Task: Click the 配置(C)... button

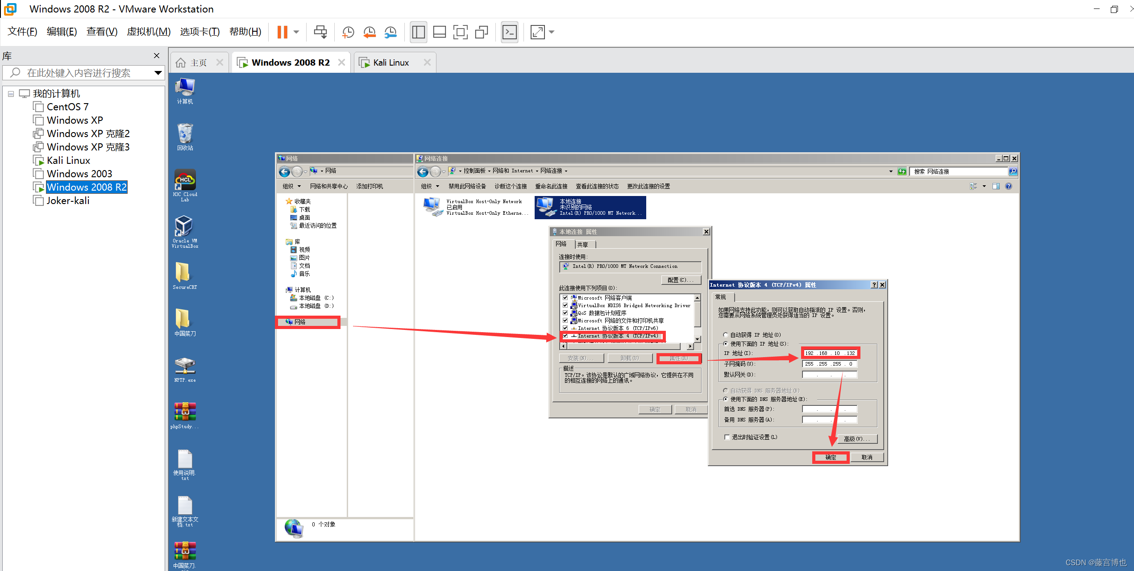Action: point(681,280)
